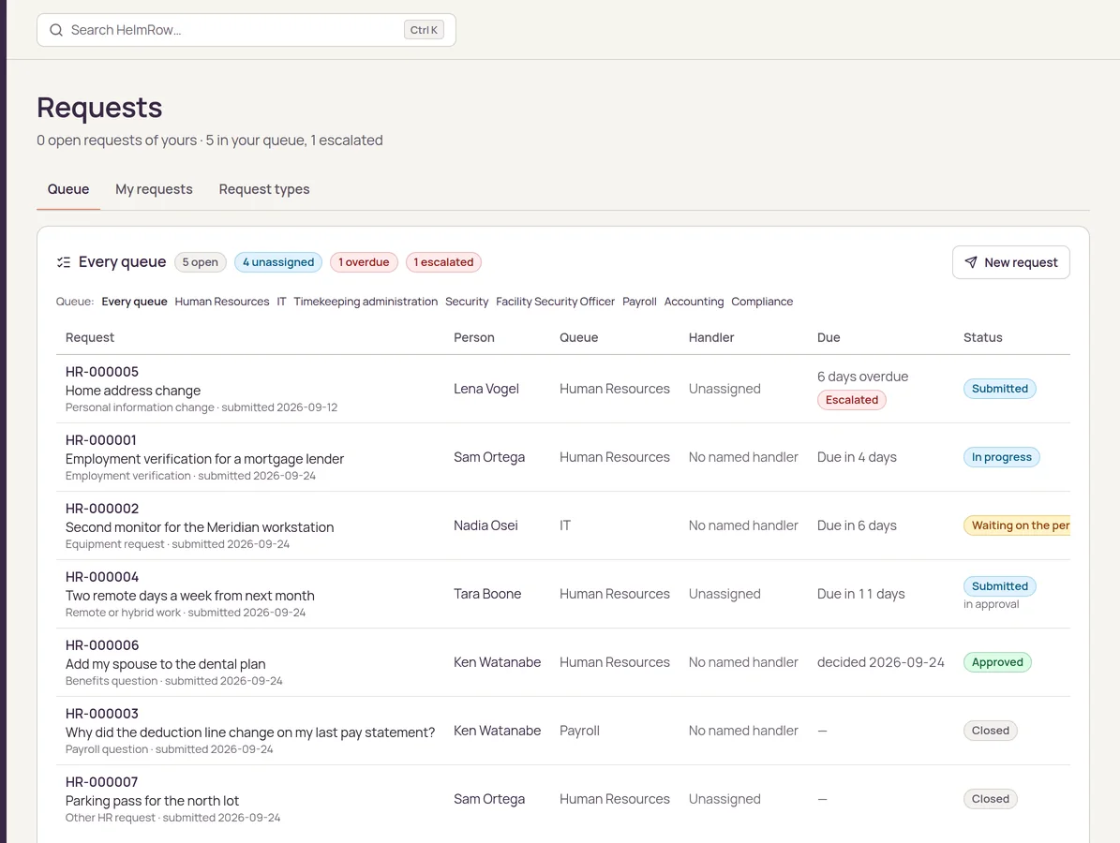Image resolution: width=1120 pixels, height=843 pixels.
Task: Click the checklist icon beside Every queue
Action: 64,262
